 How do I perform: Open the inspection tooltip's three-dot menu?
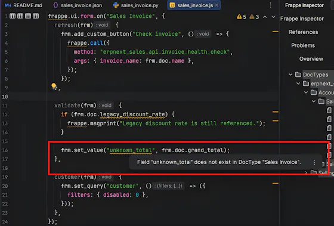(314, 162)
